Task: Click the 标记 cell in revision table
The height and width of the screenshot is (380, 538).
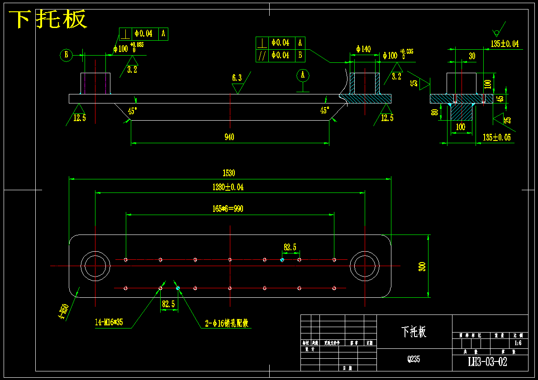Action: [305, 343]
